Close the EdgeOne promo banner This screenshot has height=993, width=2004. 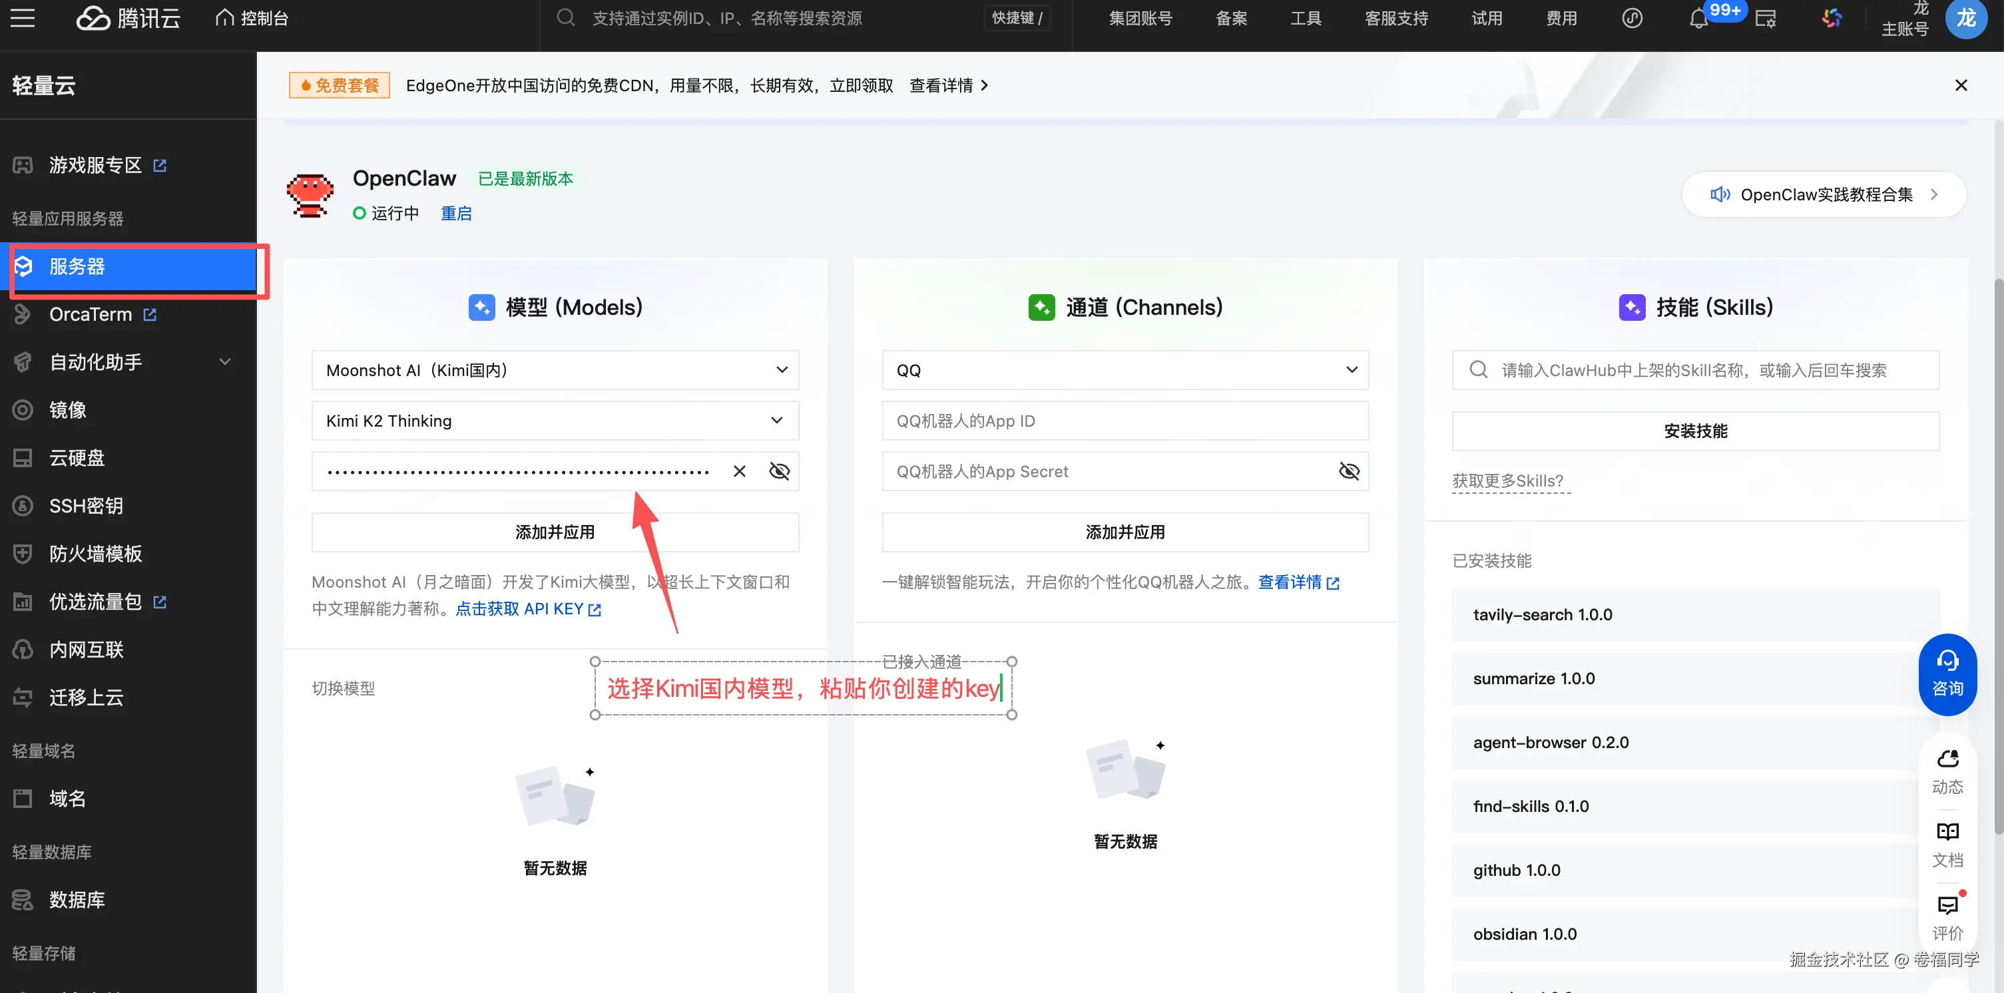[1961, 86]
